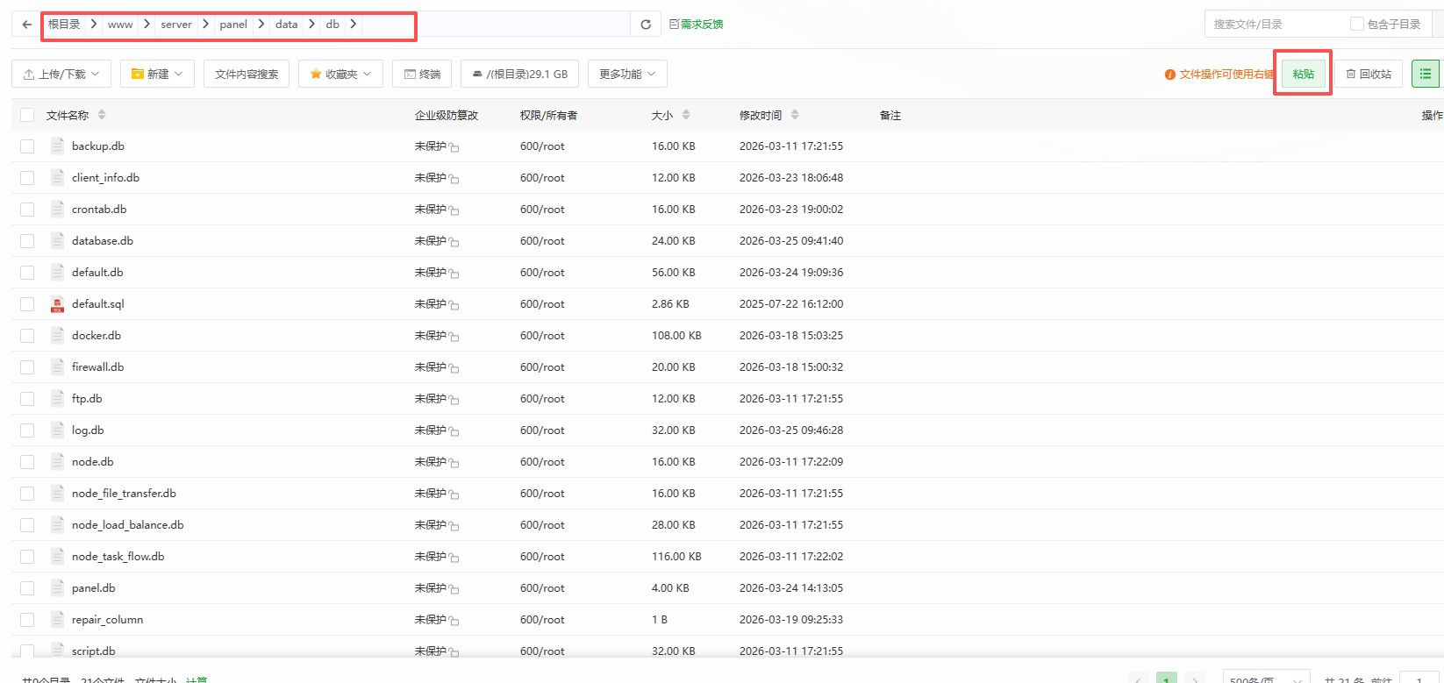Image resolution: width=1444 pixels, height=683 pixels.
Task: Click the lock icon in crontab.db row
Action: pyautogui.click(x=454, y=210)
